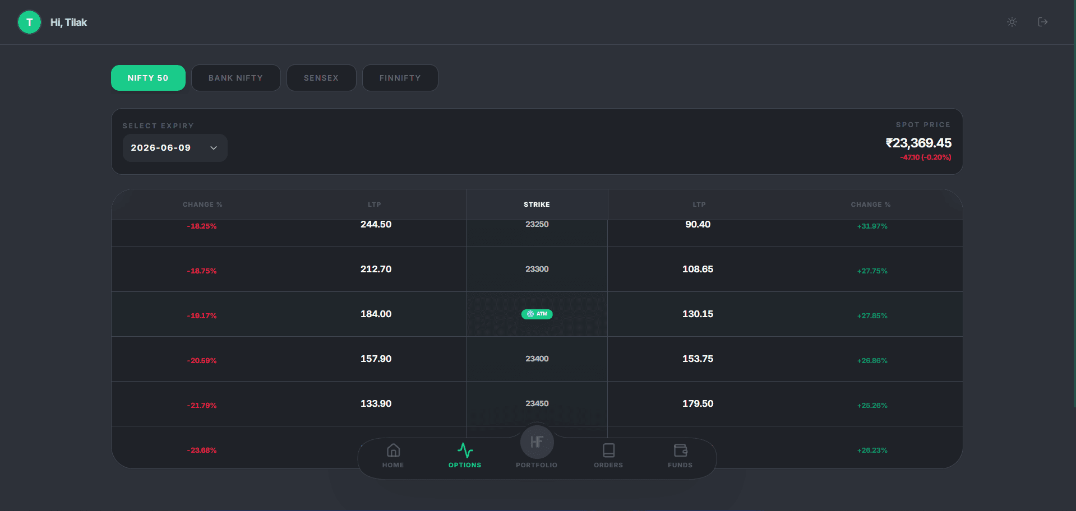This screenshot has width=1076, height=511.
Task: Open the green T user avatar
Action: (29, 22)
